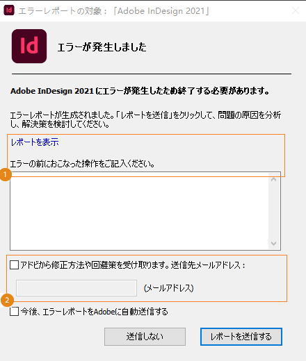Image resolution: width=306 pixels, height=361 pixels.
Task: Click the small InDesign icon in title bar
Action: pos(9,10)
